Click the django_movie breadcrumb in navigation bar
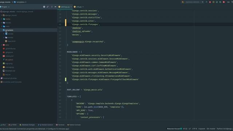 click(x=5, y=2)
